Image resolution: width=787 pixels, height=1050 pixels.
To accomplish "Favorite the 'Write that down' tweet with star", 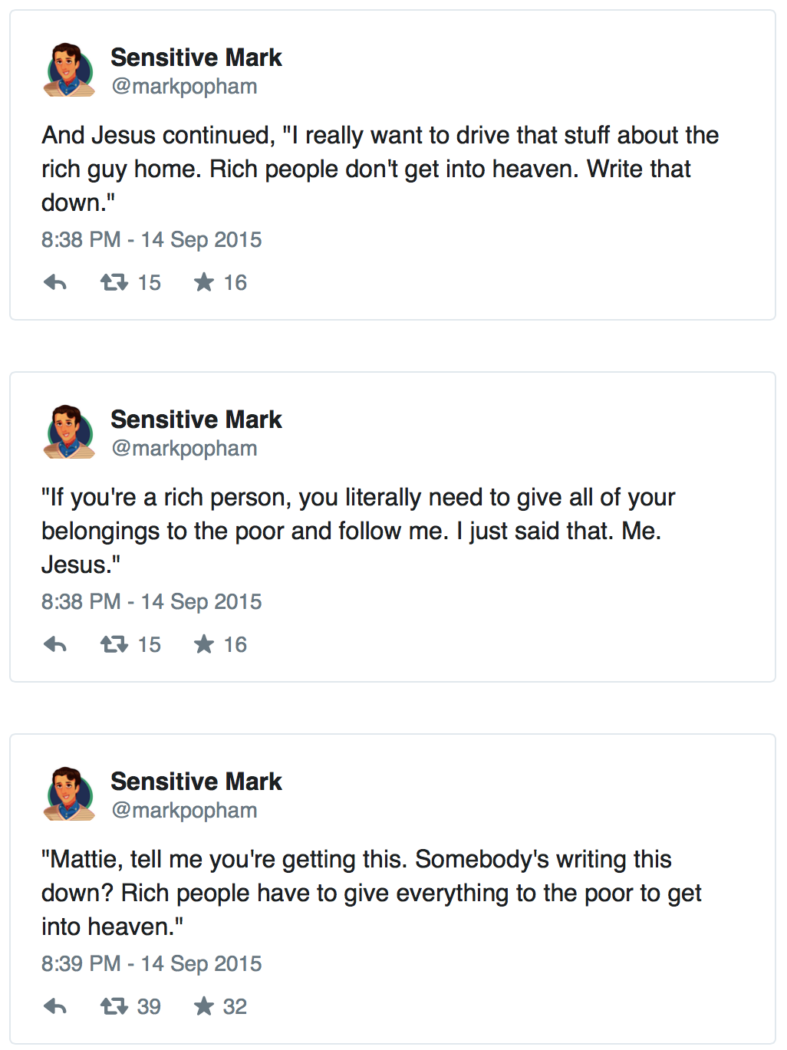I will coord(204,282).
